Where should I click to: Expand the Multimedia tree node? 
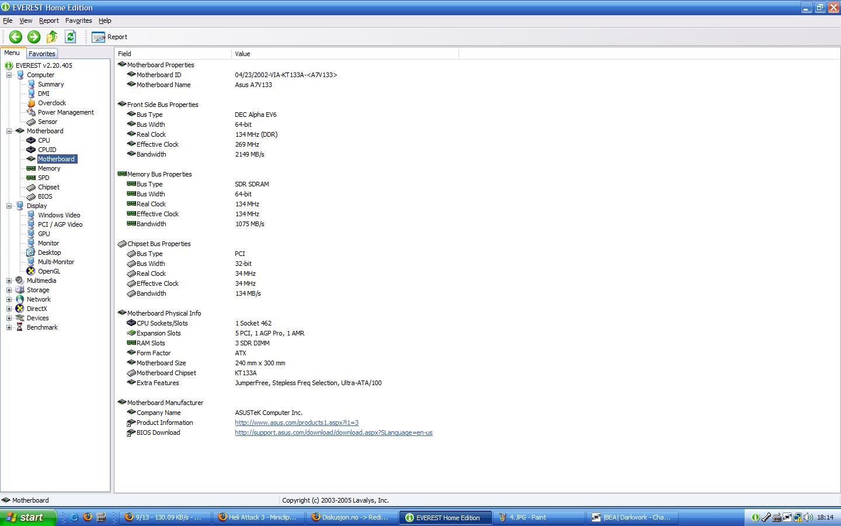tap(9, 281)
